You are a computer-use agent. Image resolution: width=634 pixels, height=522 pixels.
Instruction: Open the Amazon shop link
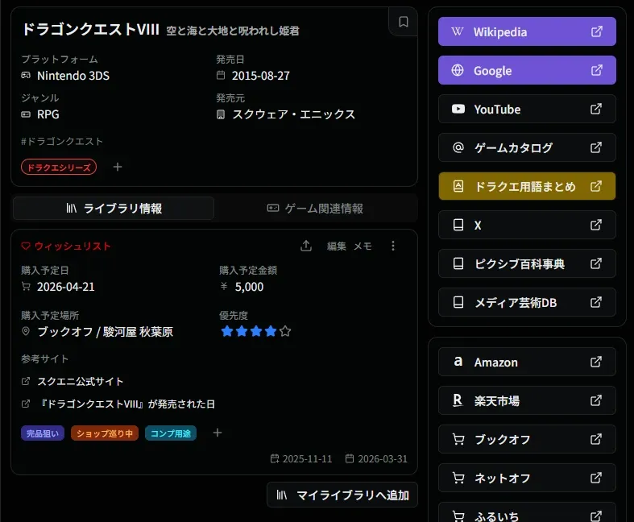tap(527, 362)
